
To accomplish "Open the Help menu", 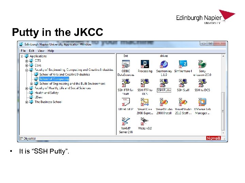I will pos(51,51).
